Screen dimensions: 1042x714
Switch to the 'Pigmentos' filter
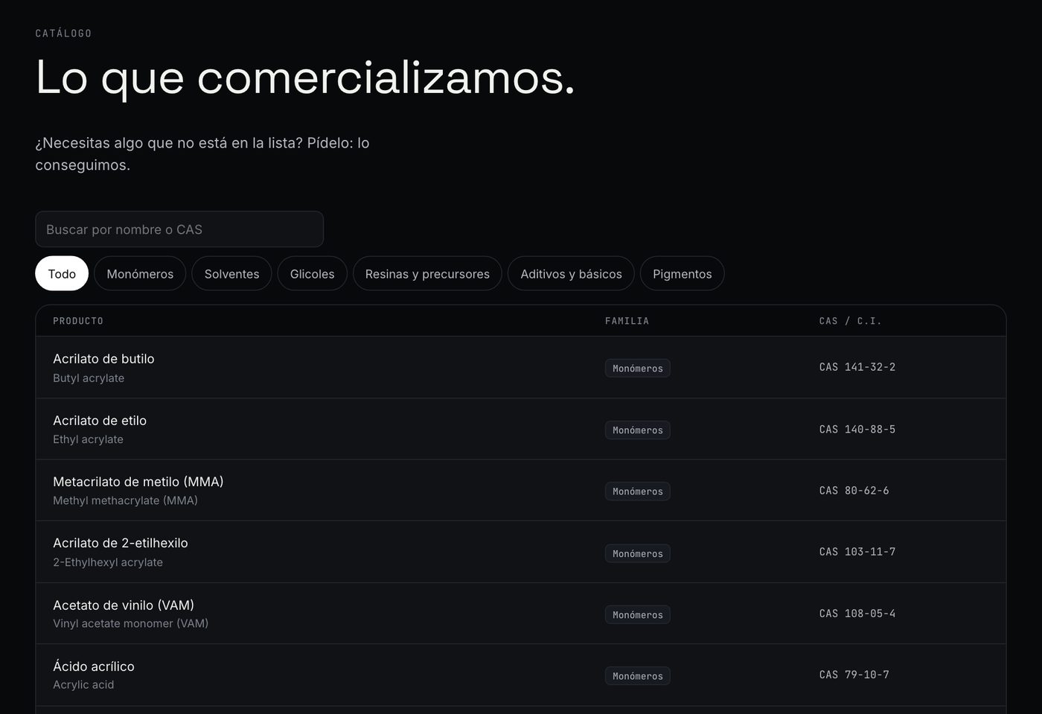tap(683, 274)
